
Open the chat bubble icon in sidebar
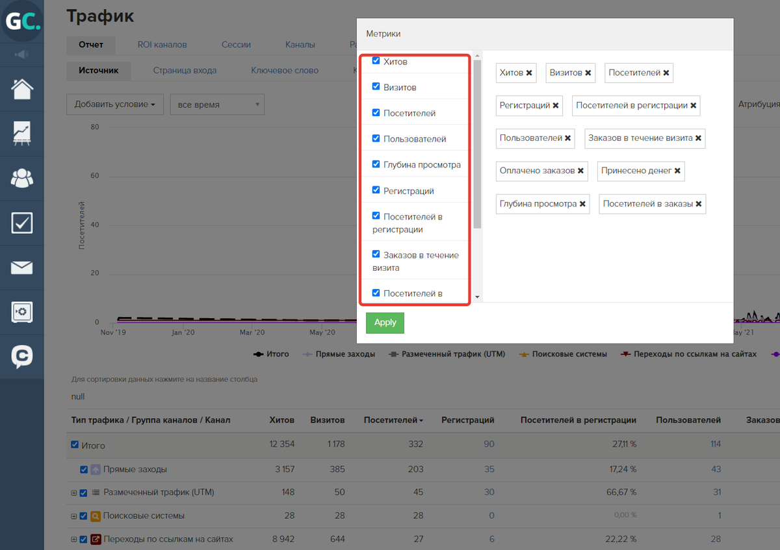point(22,356)
